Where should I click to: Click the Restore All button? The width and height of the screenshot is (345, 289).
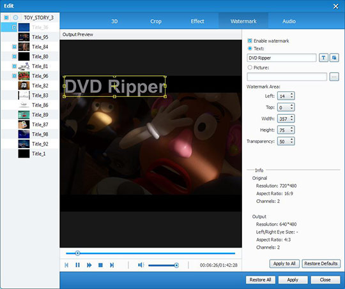[260, 280]
